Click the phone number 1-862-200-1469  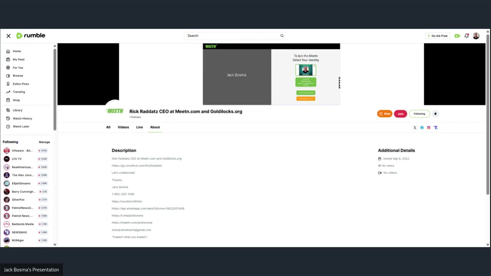(123, 194)
